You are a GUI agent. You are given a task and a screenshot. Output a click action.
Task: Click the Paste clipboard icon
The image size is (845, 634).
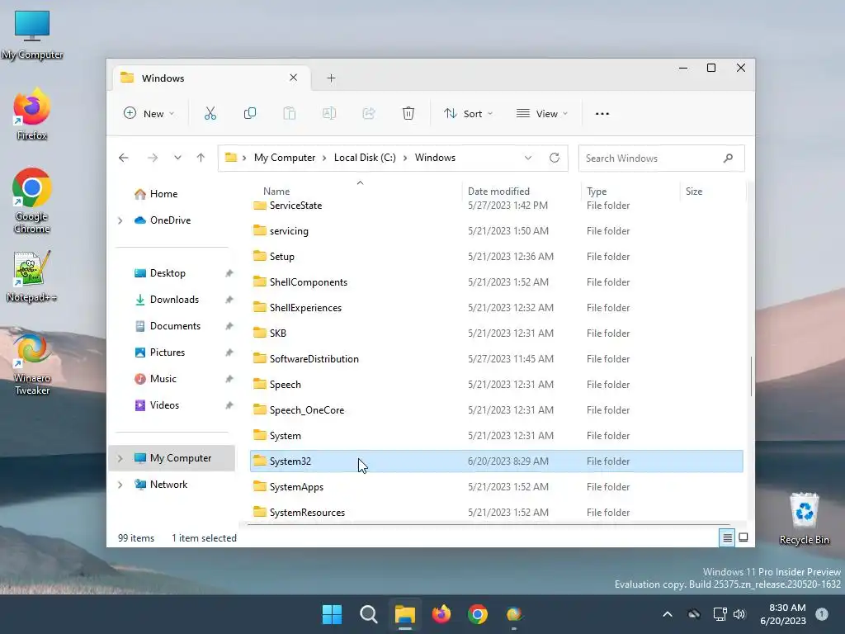(290, 114)
